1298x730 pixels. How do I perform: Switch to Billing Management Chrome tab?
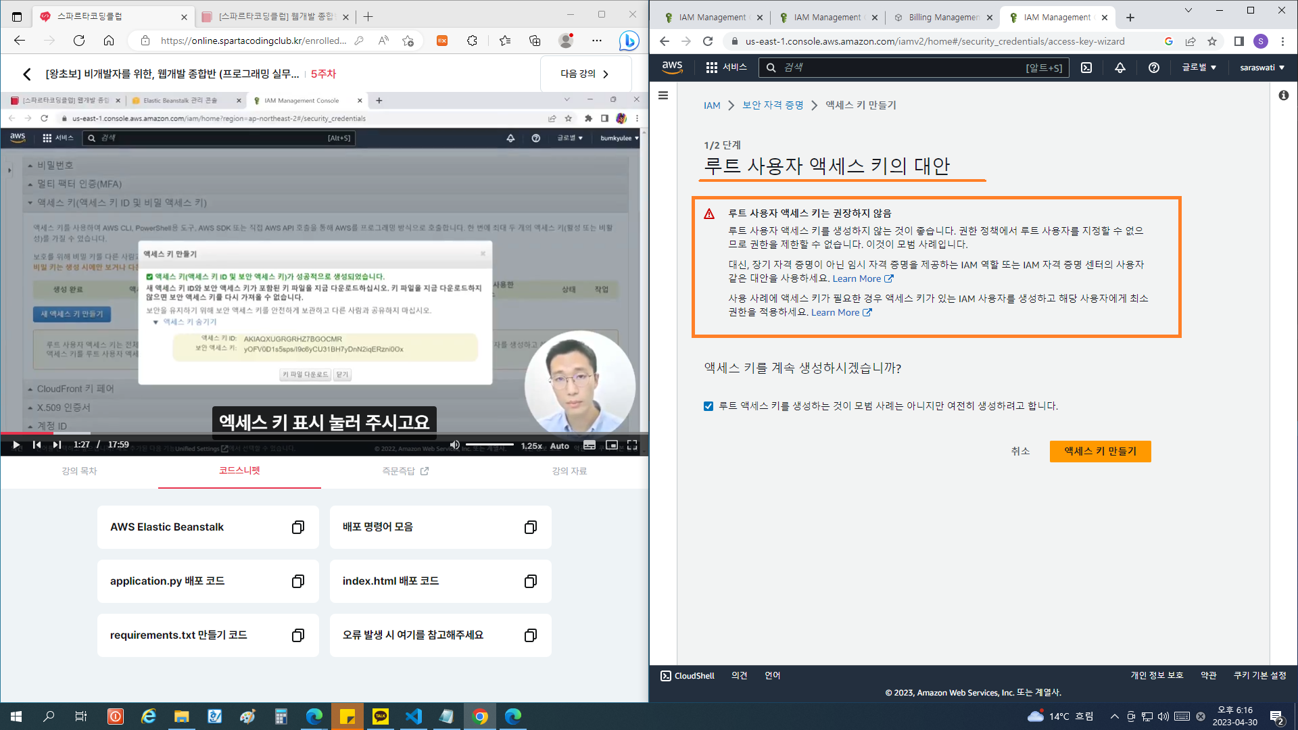click(x=943, y=18)
